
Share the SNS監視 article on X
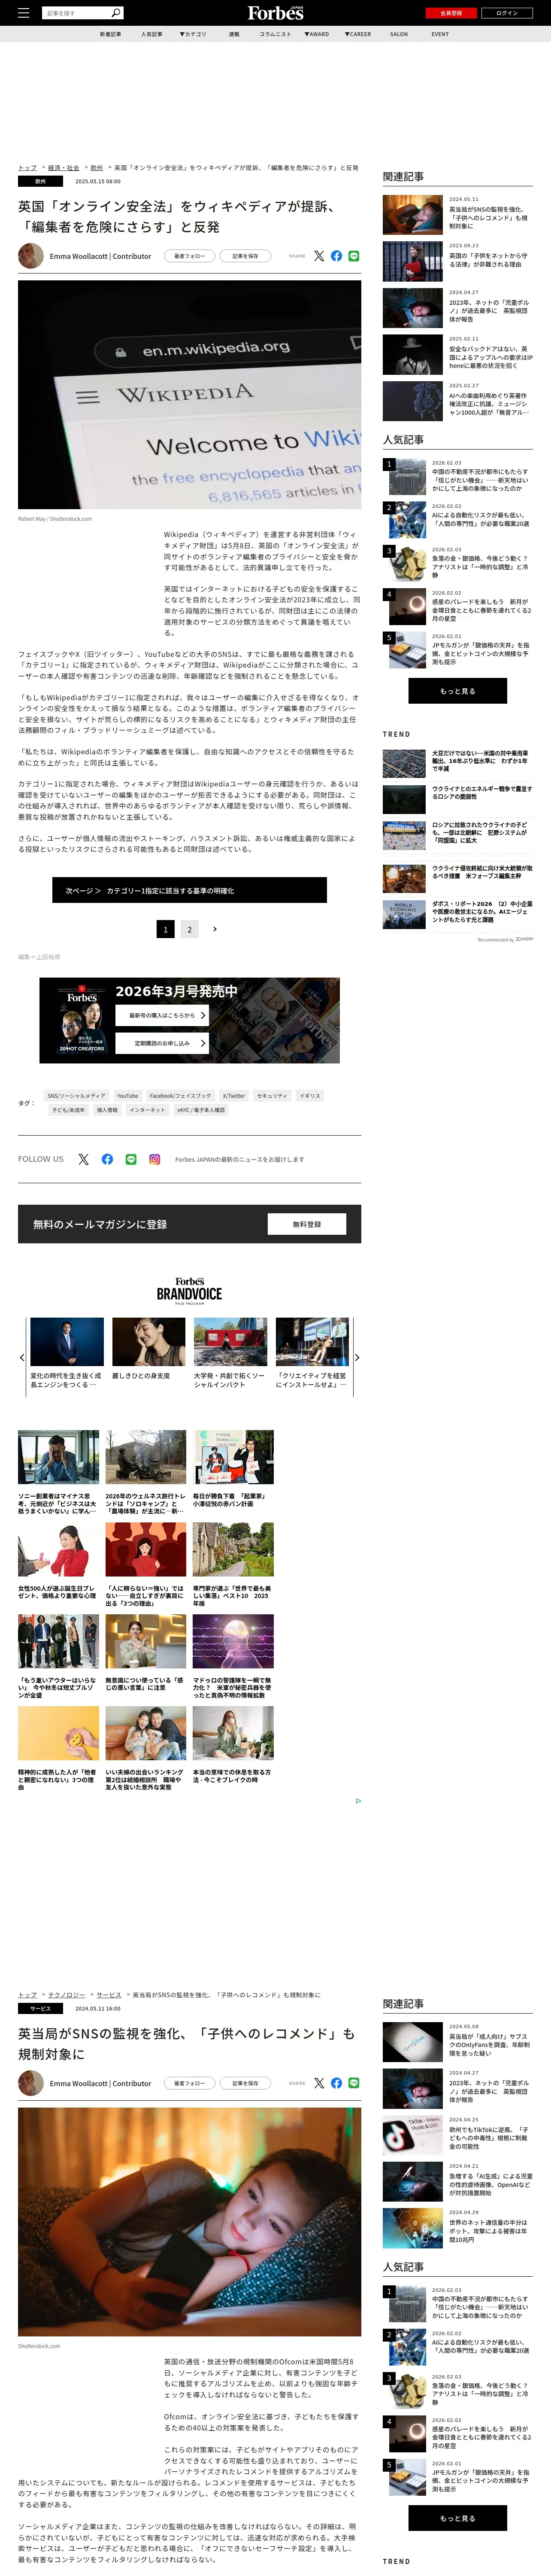click(319, 2083)
